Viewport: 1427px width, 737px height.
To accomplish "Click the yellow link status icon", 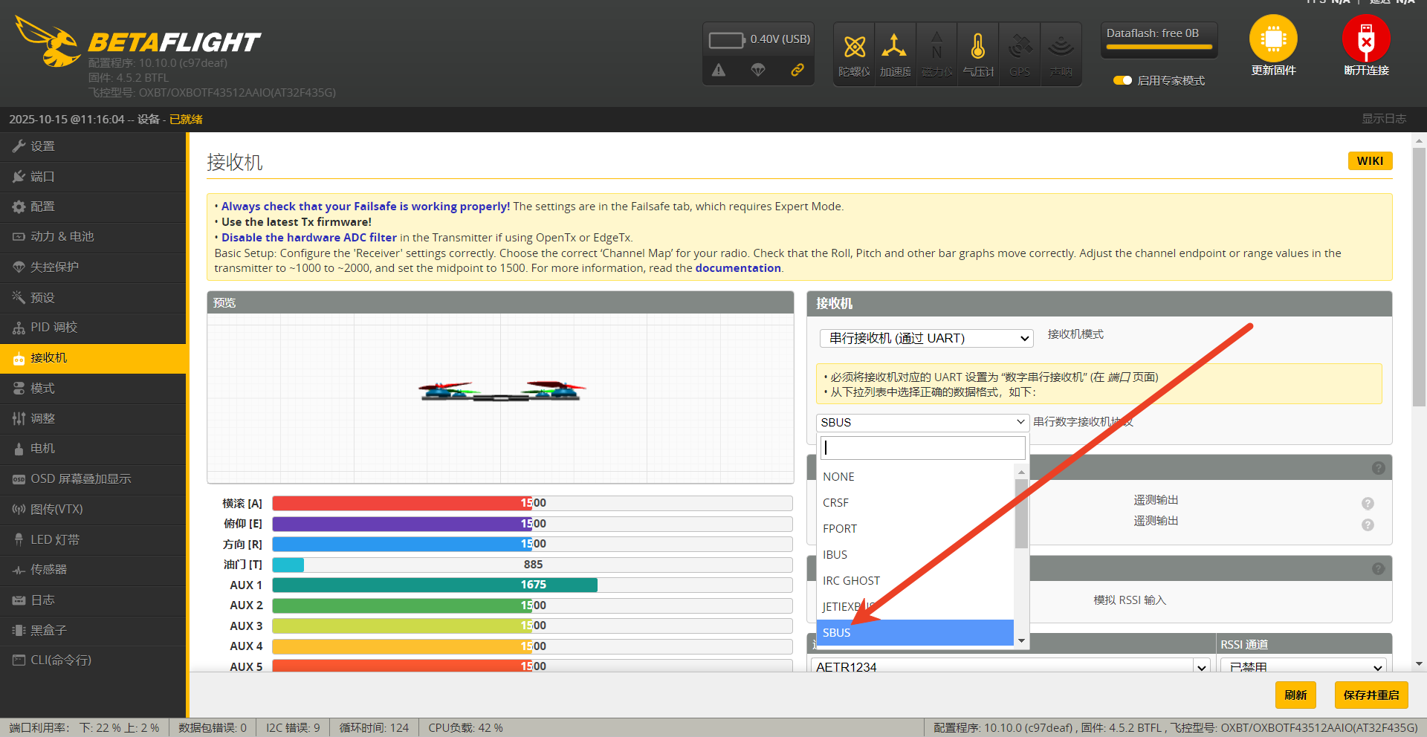I will (797, 70).
